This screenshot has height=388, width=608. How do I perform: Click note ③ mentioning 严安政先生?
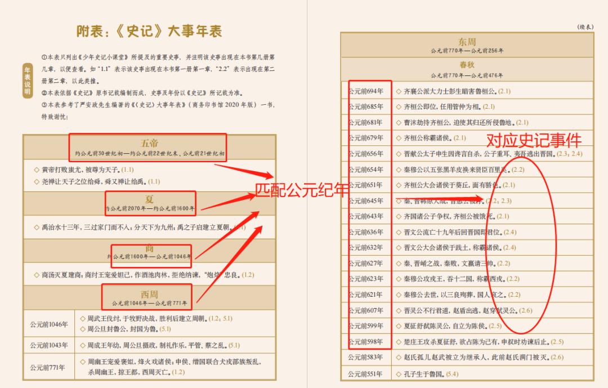[x=158, y=110]
